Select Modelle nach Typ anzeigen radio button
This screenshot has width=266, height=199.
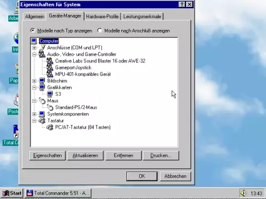pyautogui.click(x=33, y=30)
